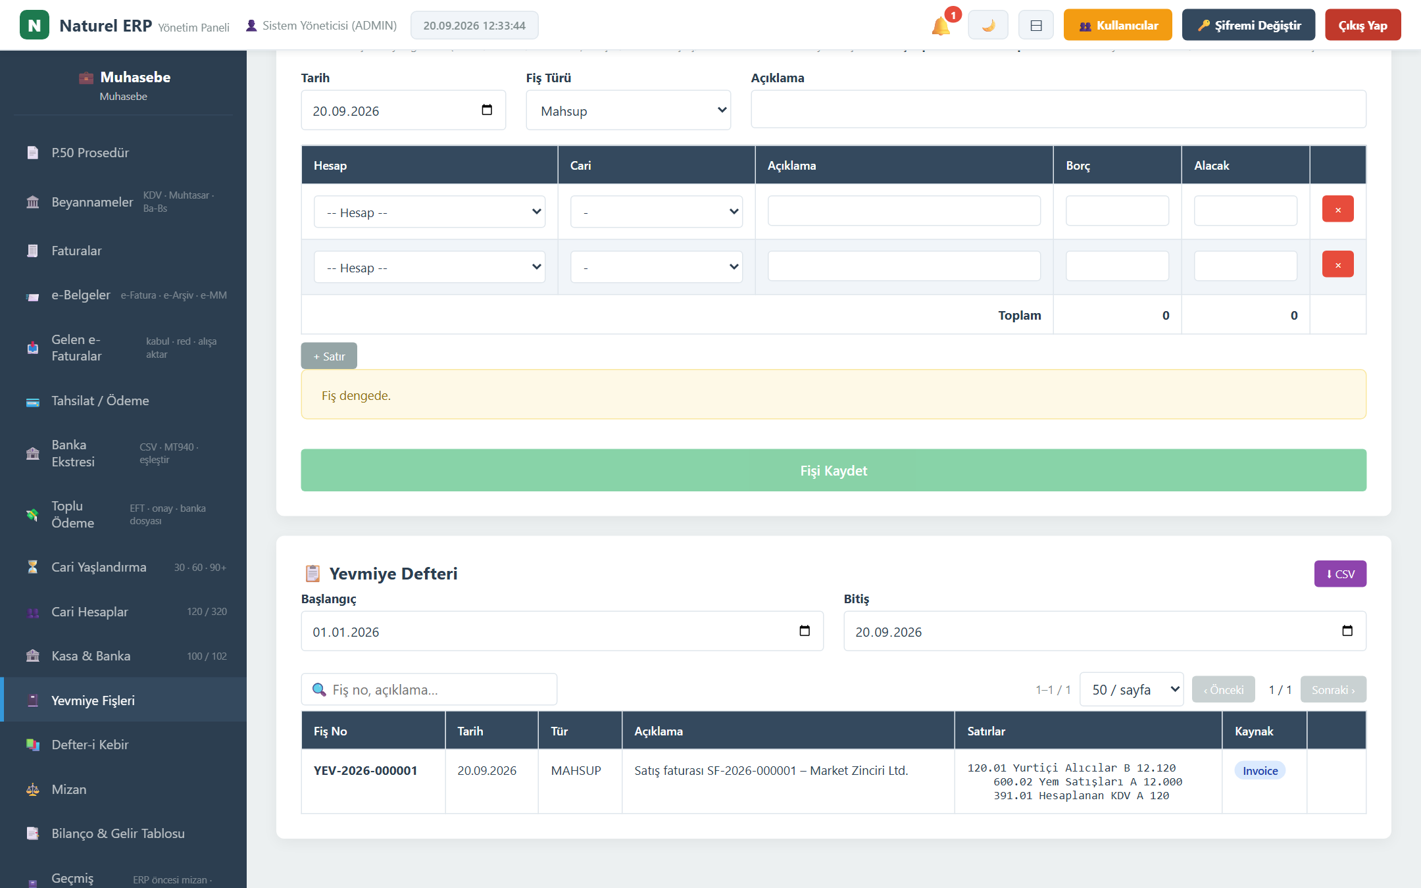Click the Yevmiye Defteri clipboard icon

coord(312,574)
